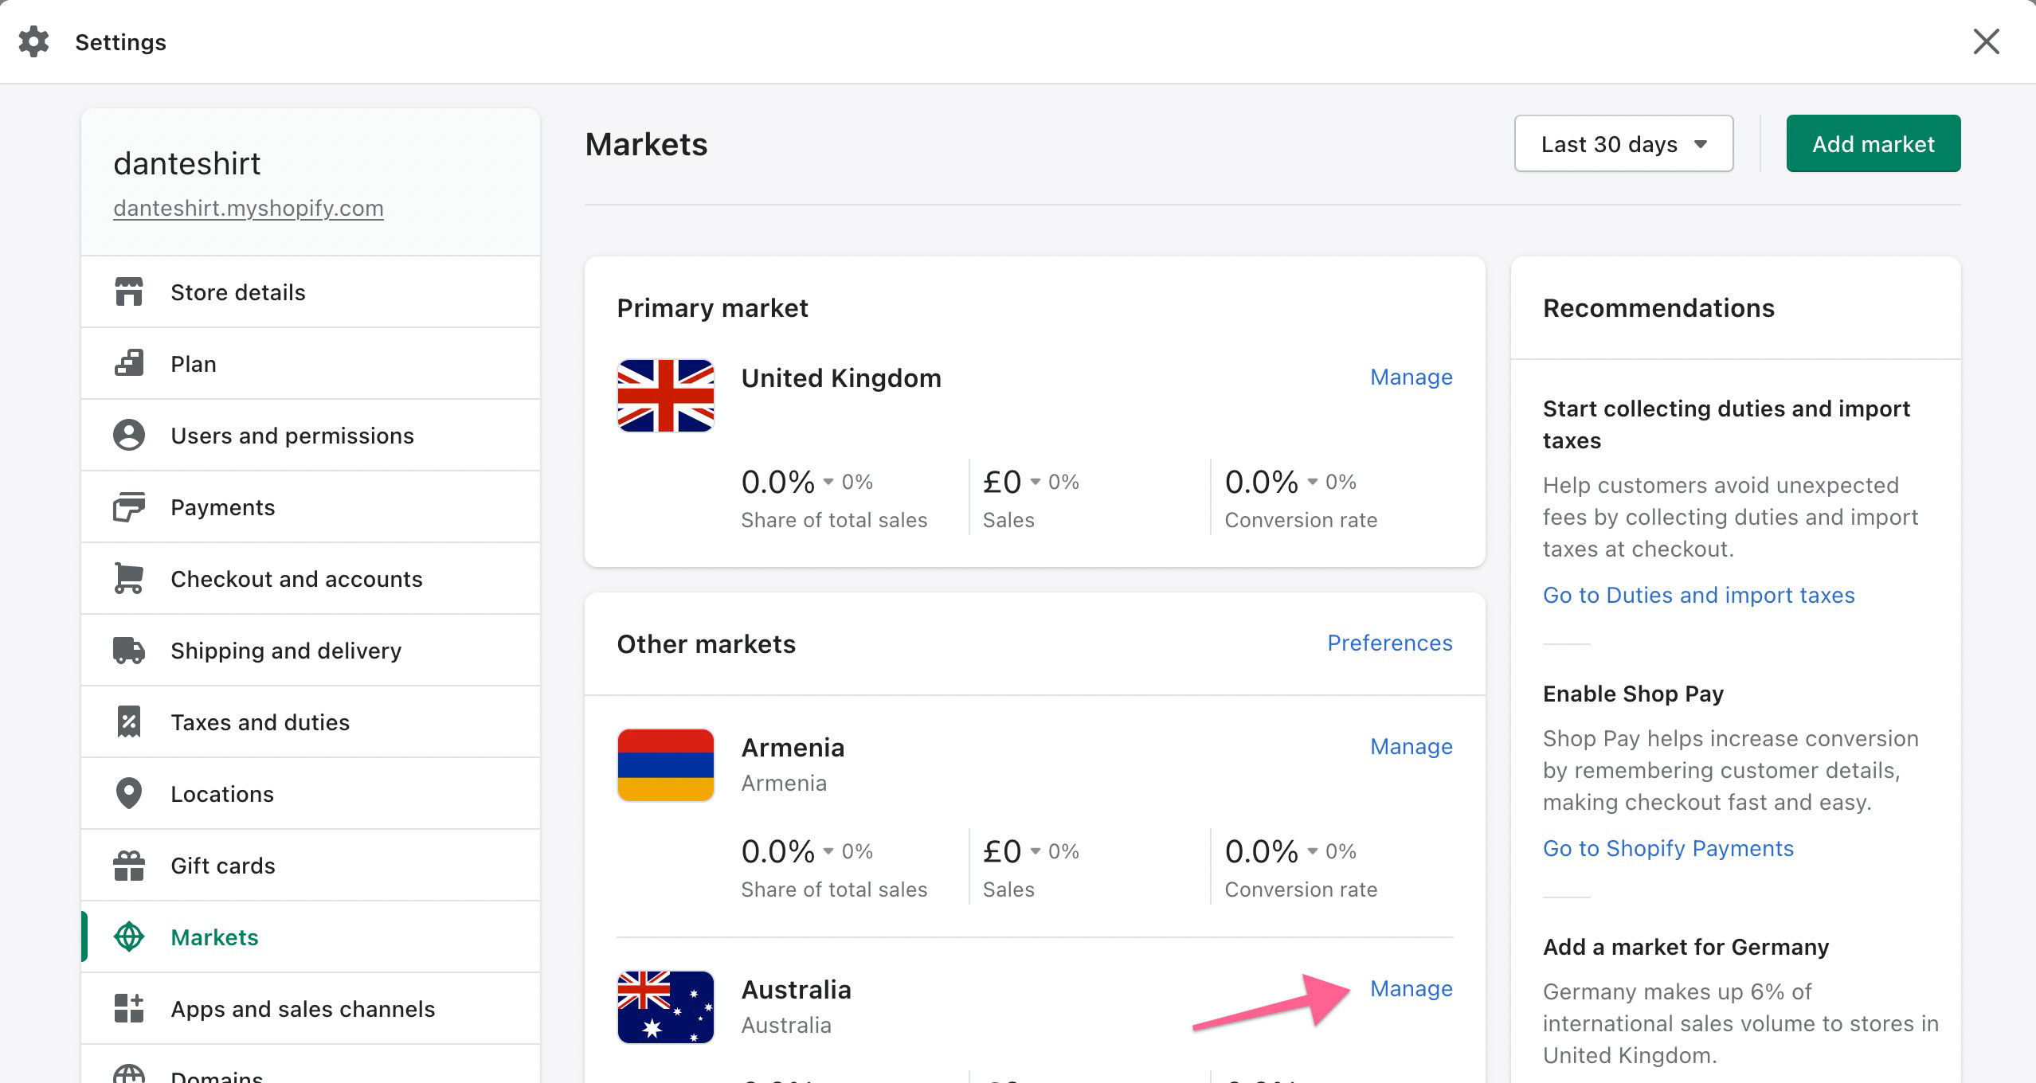Click the Domains globe icon
Image resolution: width=2036 pixels, height=1083 pixels.
(x=129, y=1073)
